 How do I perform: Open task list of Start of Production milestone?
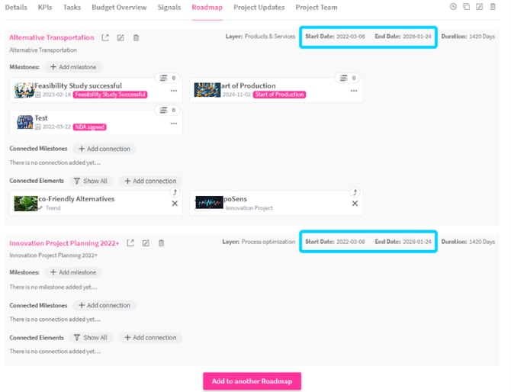(347, 78)
